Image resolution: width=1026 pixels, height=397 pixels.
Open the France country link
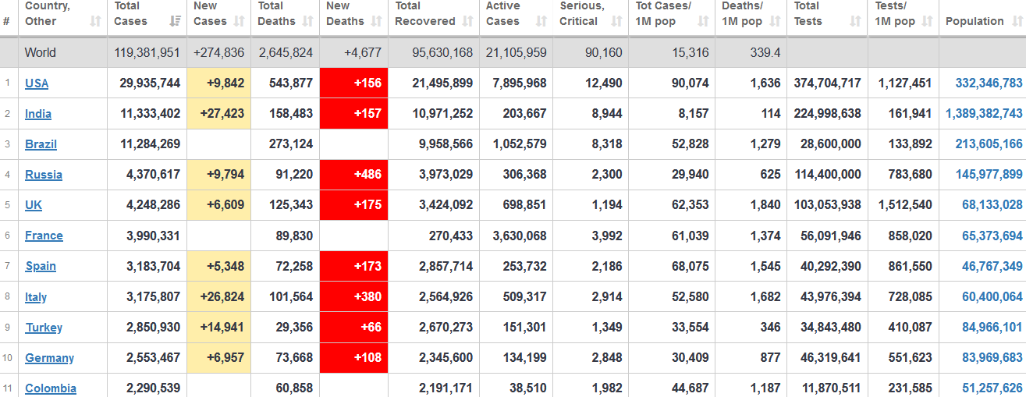(x=44, y=236)
